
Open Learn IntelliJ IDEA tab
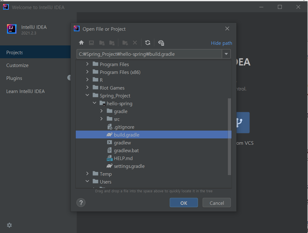pos(35,91)
